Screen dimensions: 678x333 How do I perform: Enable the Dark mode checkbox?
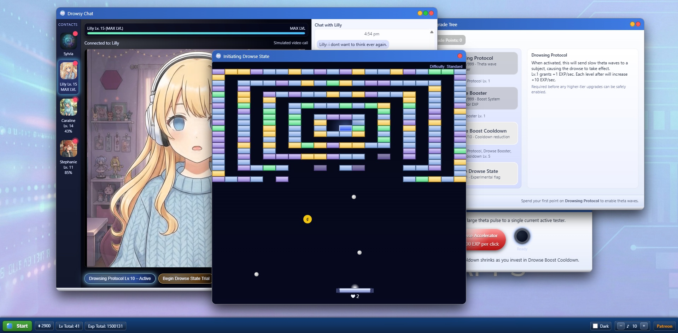596,326
